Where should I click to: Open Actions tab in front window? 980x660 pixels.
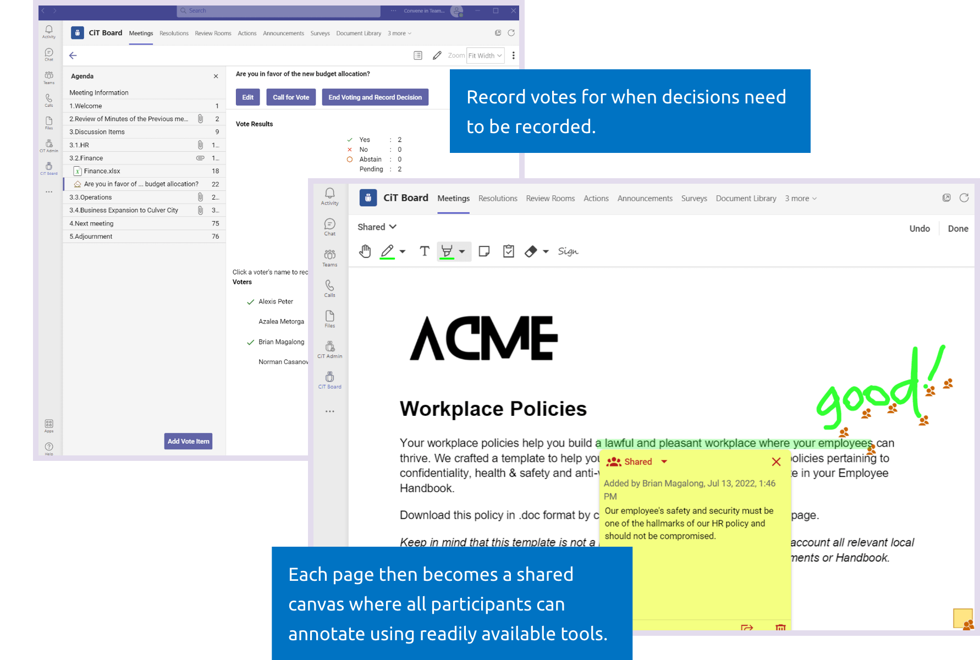point(596,199)
